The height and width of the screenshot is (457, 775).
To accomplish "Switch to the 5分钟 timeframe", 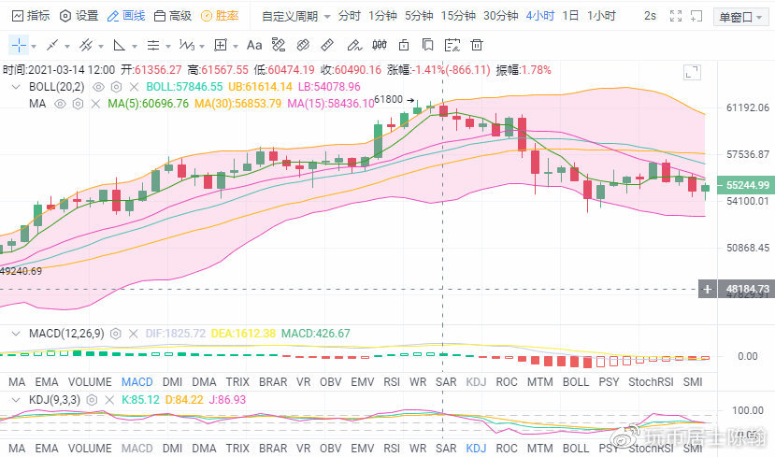I will (419, 16).
